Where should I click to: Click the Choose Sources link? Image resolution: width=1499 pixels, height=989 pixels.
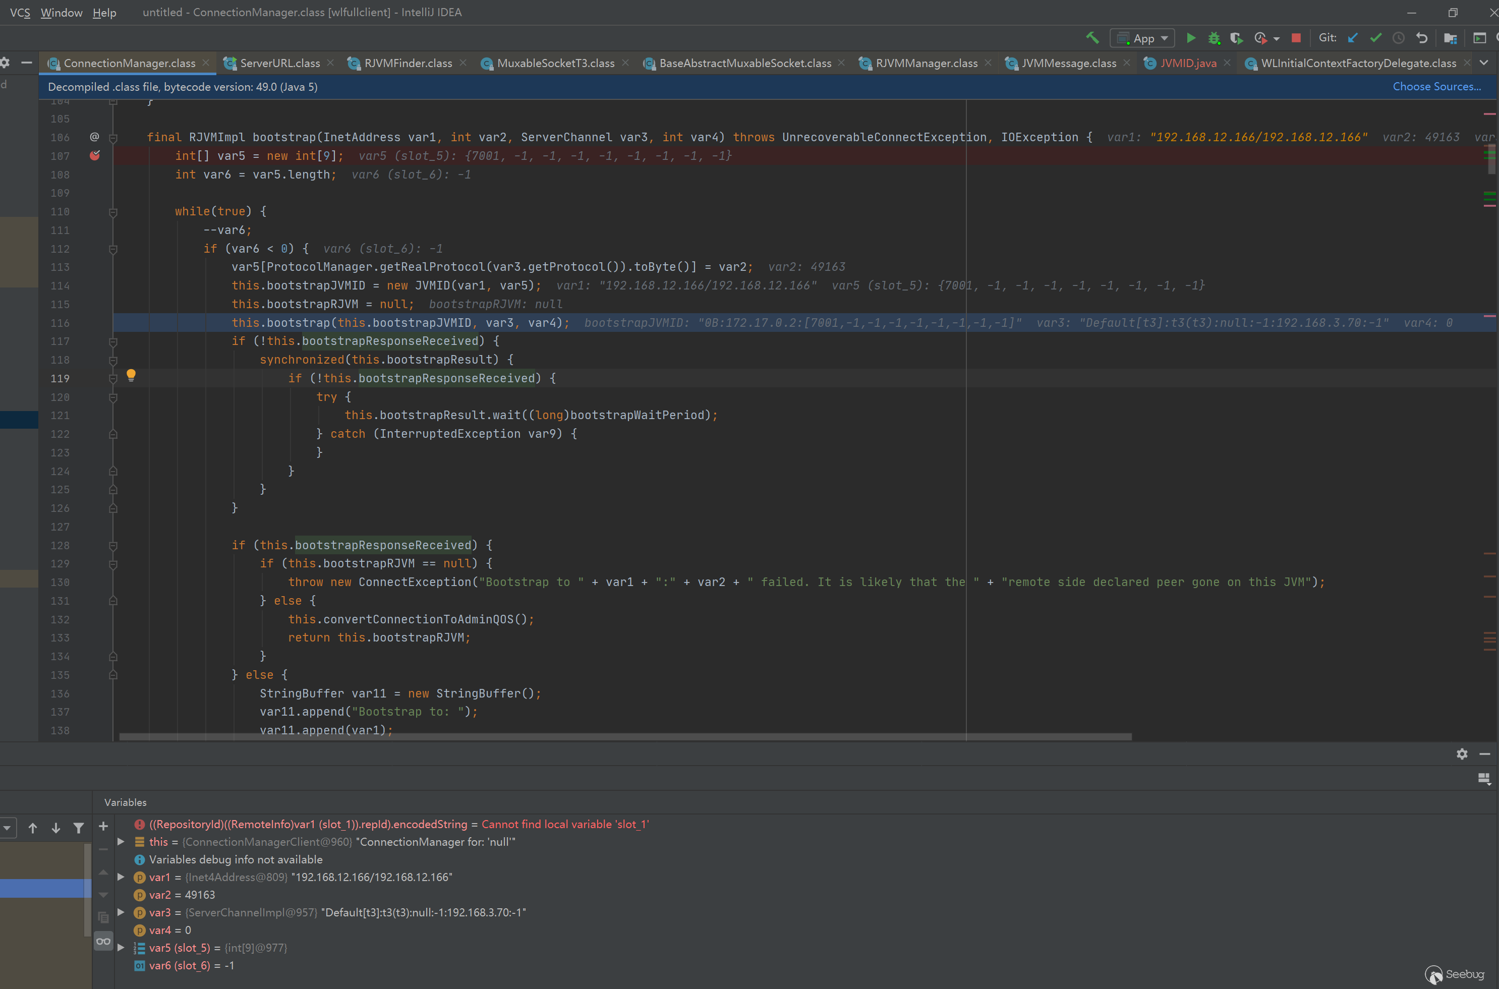pyautogui.click(x=1436, y=86)
